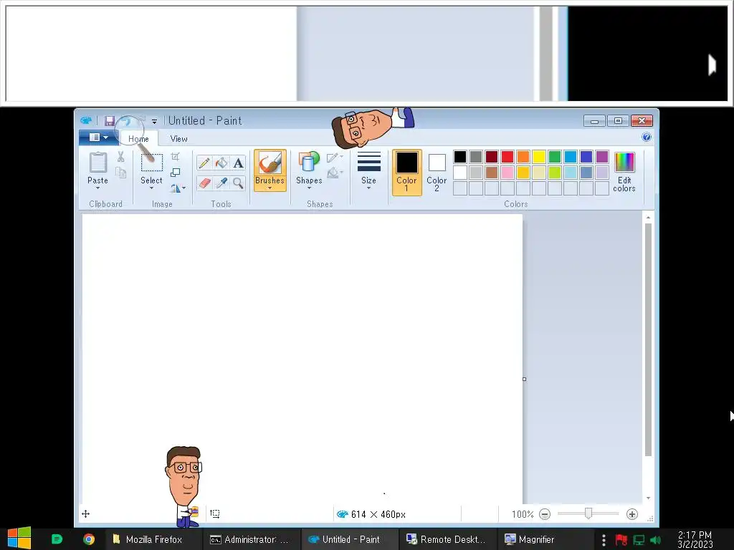Click the Crop icon in Image group
The height and width of the screenshot is (550, 734).
176,157
